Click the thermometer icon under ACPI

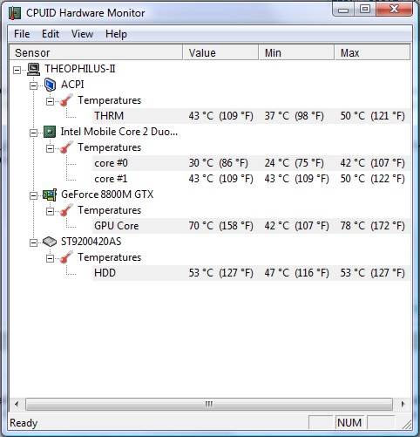[66, 100]
